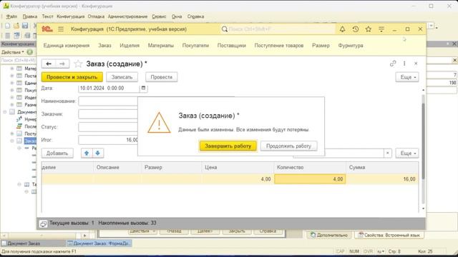Click Open folder icon in Configurator toolbar
This screenshot has width=458, height=257.
point(16,26)
